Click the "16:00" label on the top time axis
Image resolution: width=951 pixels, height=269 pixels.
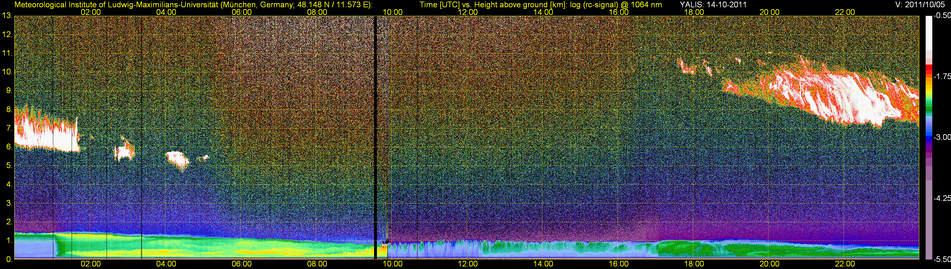[619, 12]
